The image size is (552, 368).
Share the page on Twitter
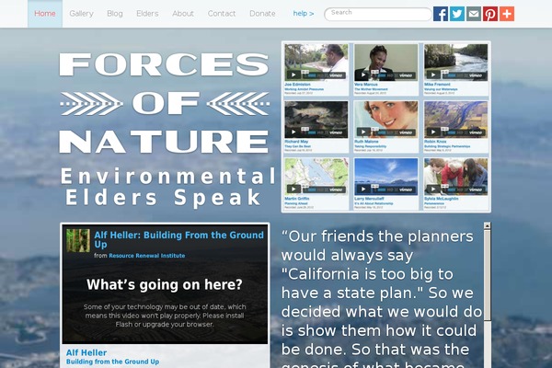click(457, 14)
